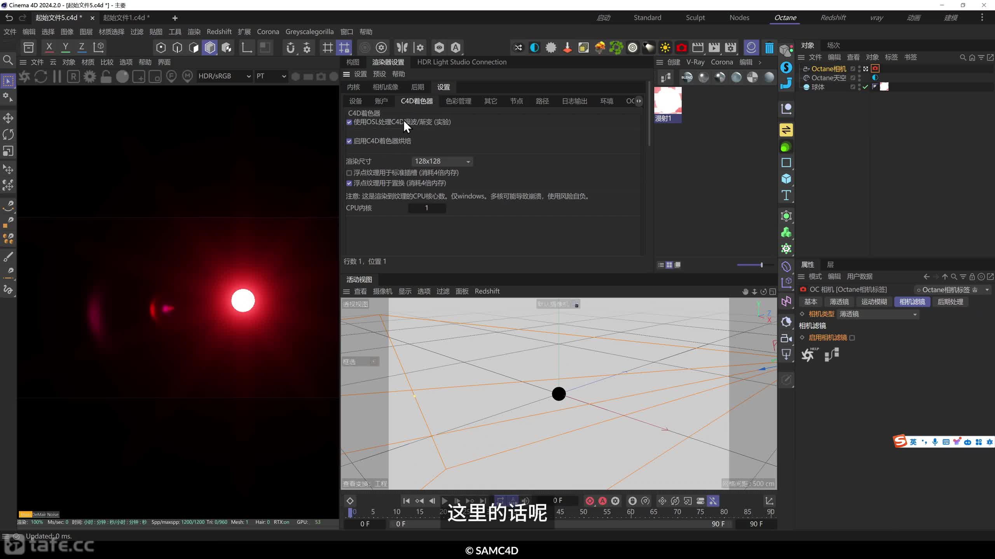Click the undo arrow at top left
The image size is (995, 559).
(x=9, y=18)
